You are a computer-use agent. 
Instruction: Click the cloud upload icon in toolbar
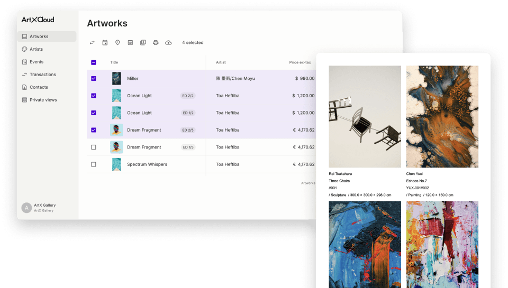(x=168, y=42)
